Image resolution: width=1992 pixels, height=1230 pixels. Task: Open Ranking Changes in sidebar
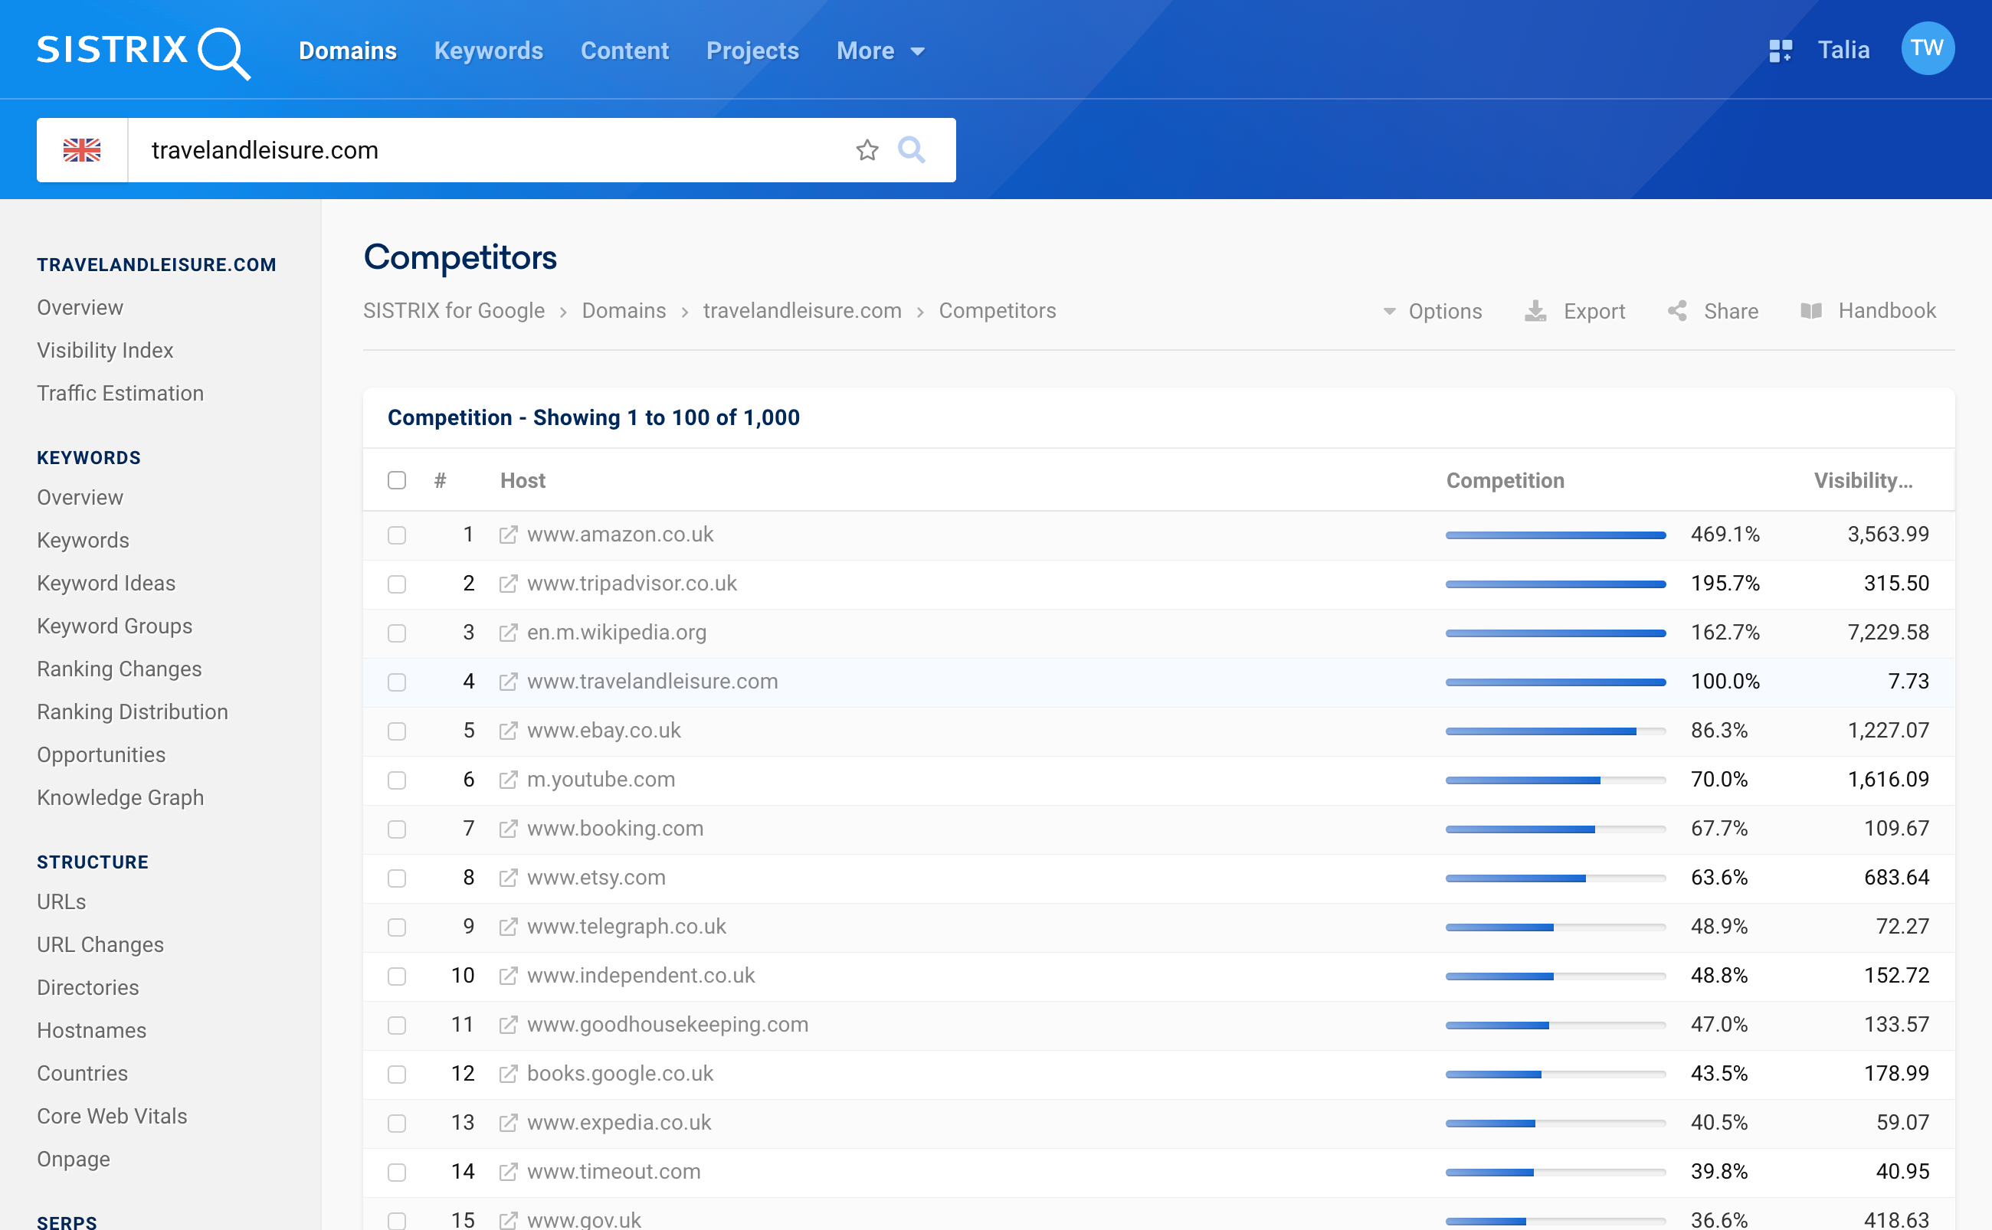(118, 669)
